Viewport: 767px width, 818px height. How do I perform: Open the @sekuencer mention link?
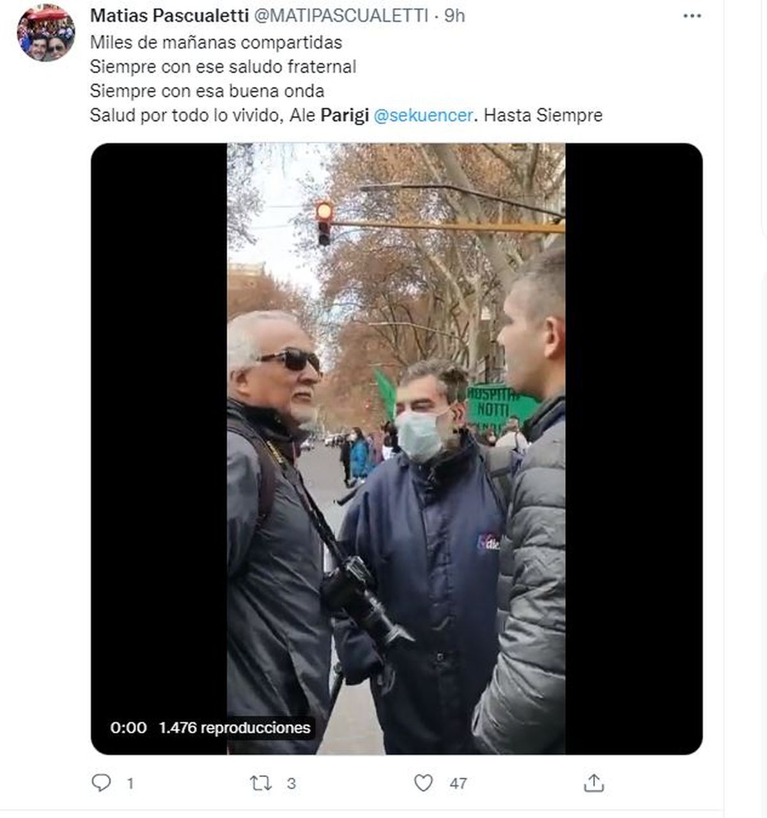423,115
